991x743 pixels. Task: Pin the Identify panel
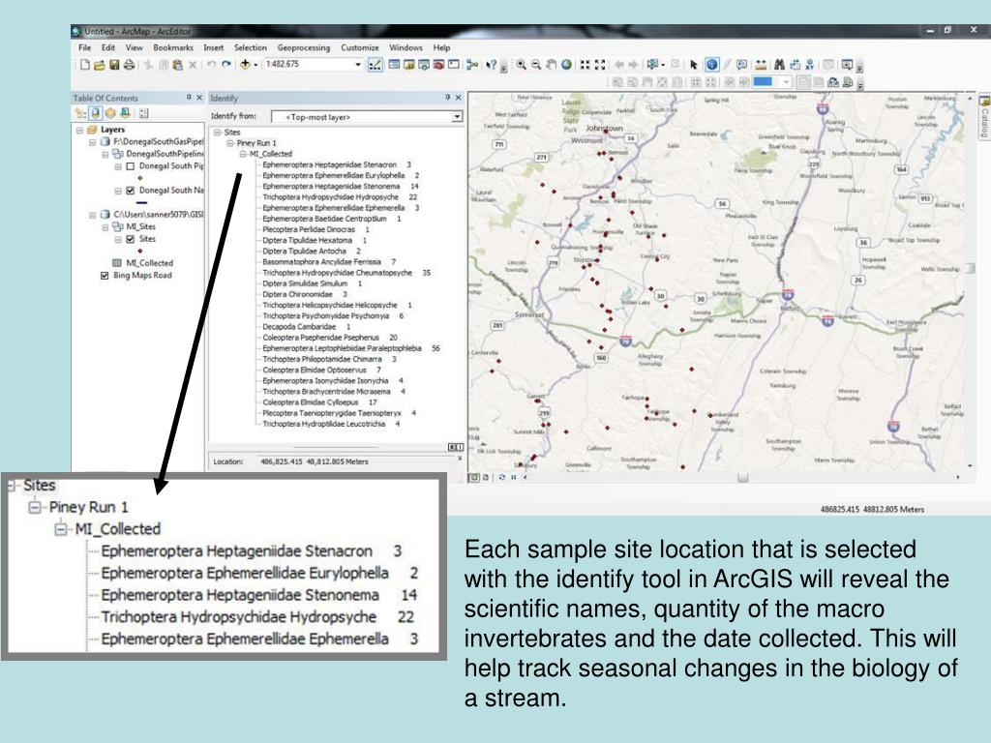(x=447, y=98)
